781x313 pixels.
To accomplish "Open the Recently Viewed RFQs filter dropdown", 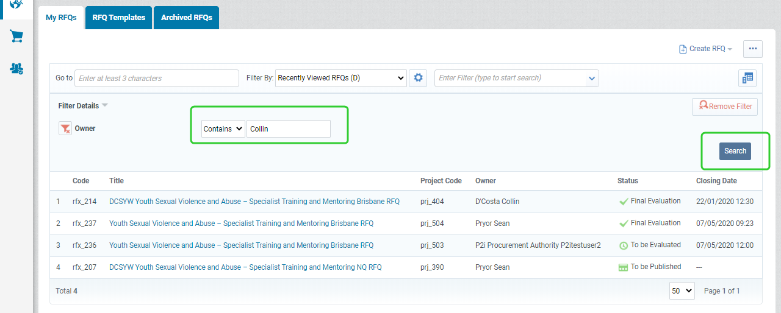I will tap(341, 78).
